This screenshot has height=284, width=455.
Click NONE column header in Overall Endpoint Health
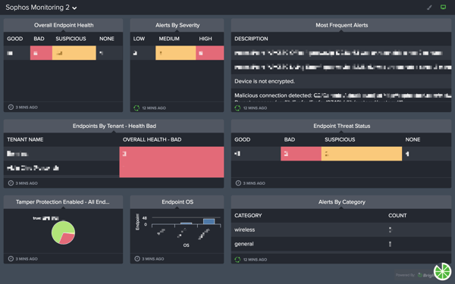[106, 39]
